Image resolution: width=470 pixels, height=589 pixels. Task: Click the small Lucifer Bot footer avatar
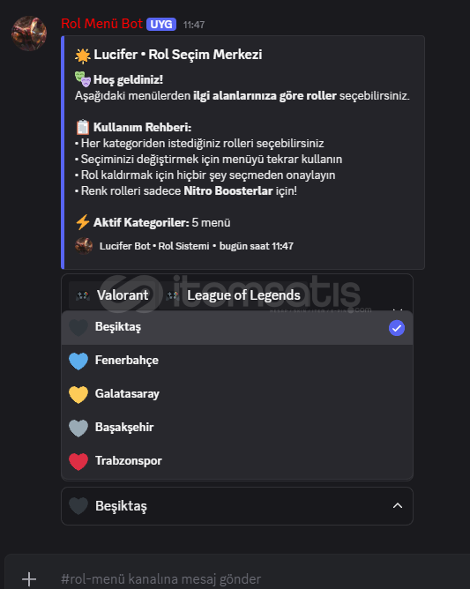coord(84,246)
